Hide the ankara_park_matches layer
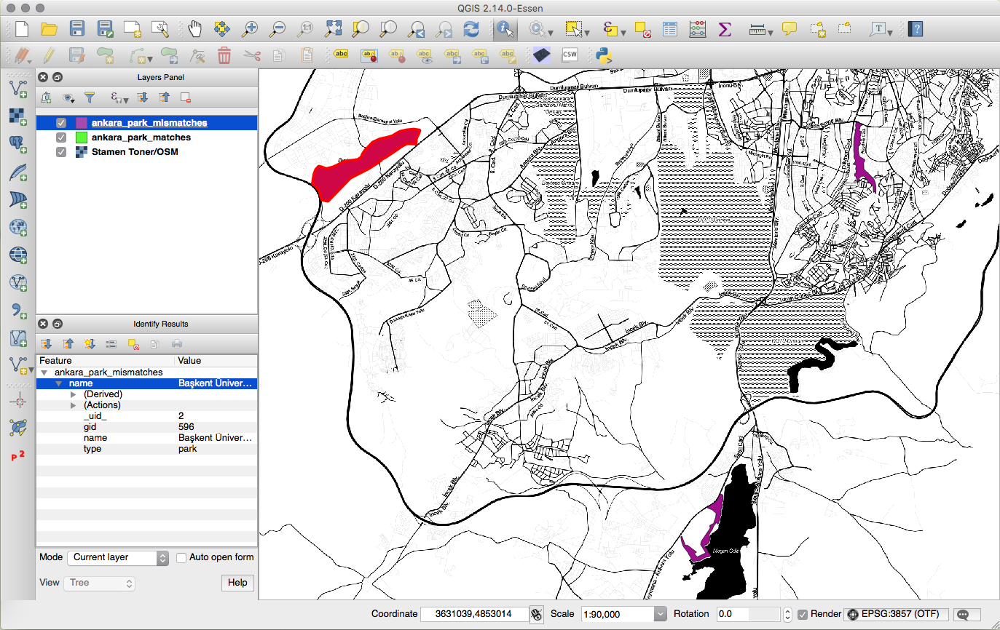The image size is (1000, 630). coord(61,137)
